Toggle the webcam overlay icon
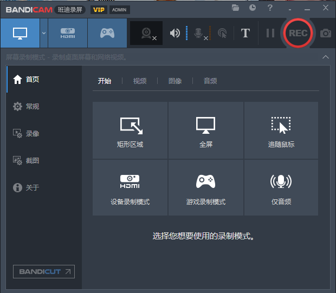 [x=146, y=33]
